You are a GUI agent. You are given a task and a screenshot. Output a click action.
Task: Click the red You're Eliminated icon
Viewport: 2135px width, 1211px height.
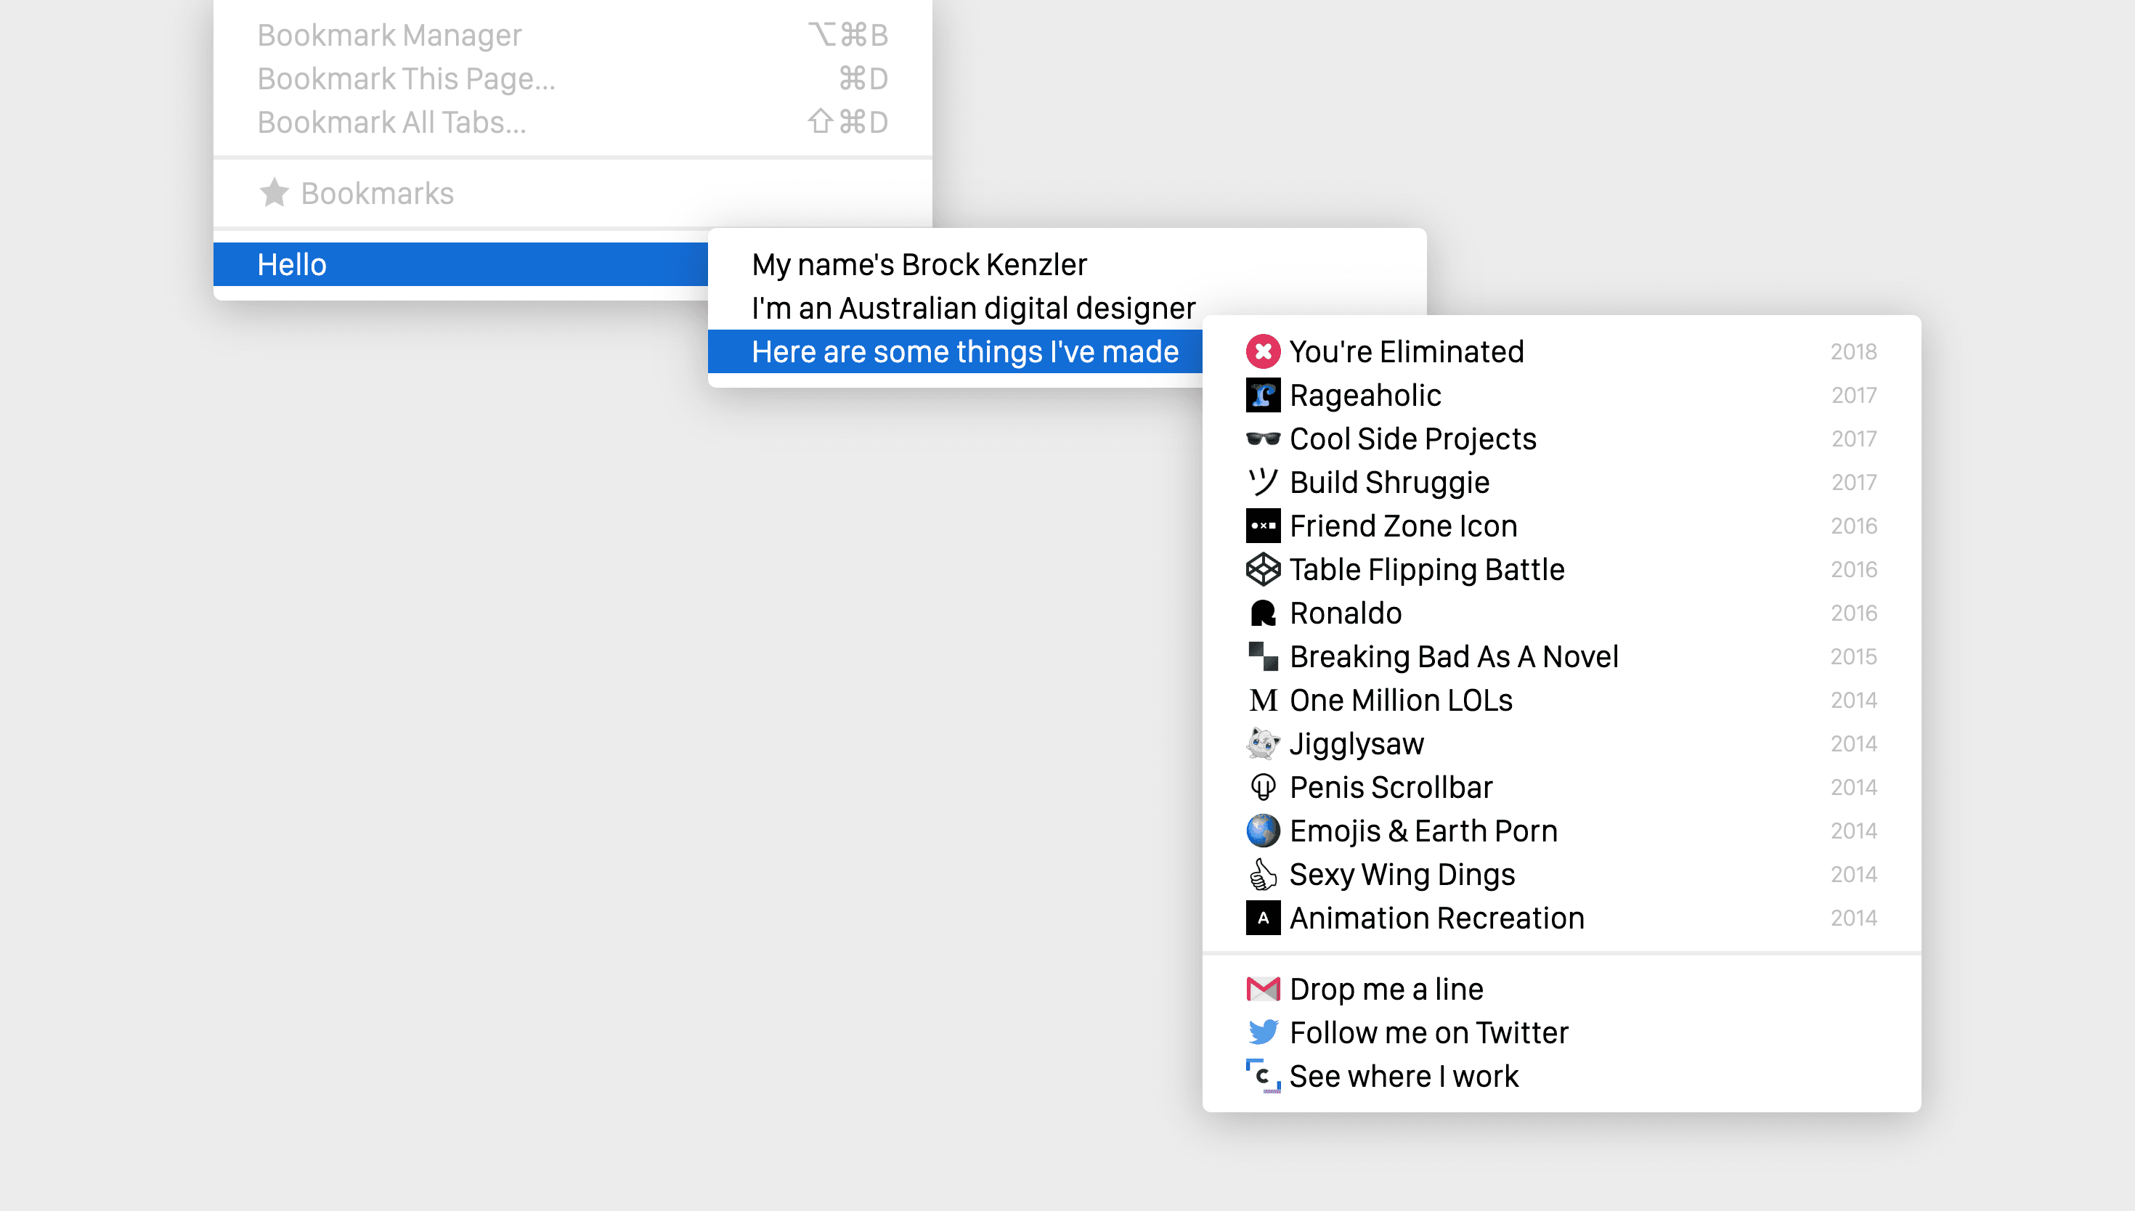coord(1263,351)
